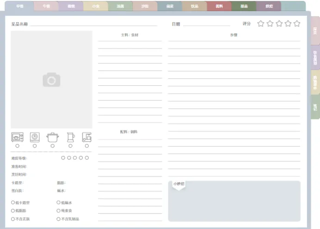The image size is (320, 229).
Task: Check the 不含麦麸 option
Action: 13,219
